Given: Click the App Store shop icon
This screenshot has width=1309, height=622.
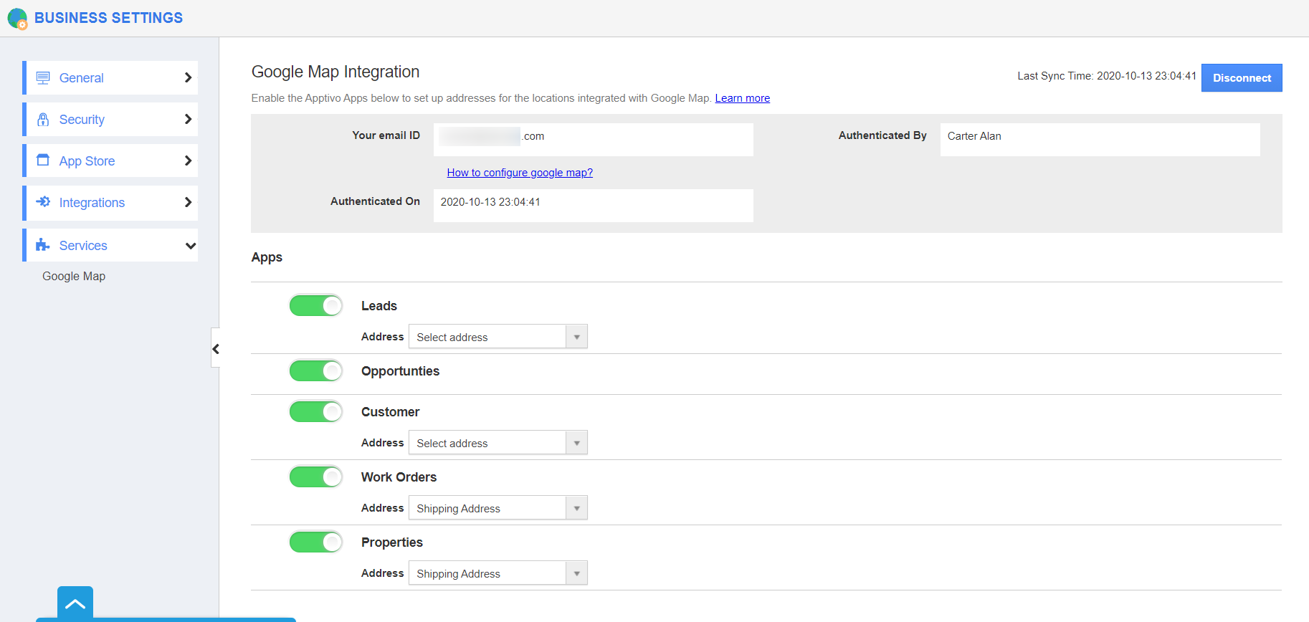Looking at the screenshot, I should pyautogui.click(x=43, y=160).
